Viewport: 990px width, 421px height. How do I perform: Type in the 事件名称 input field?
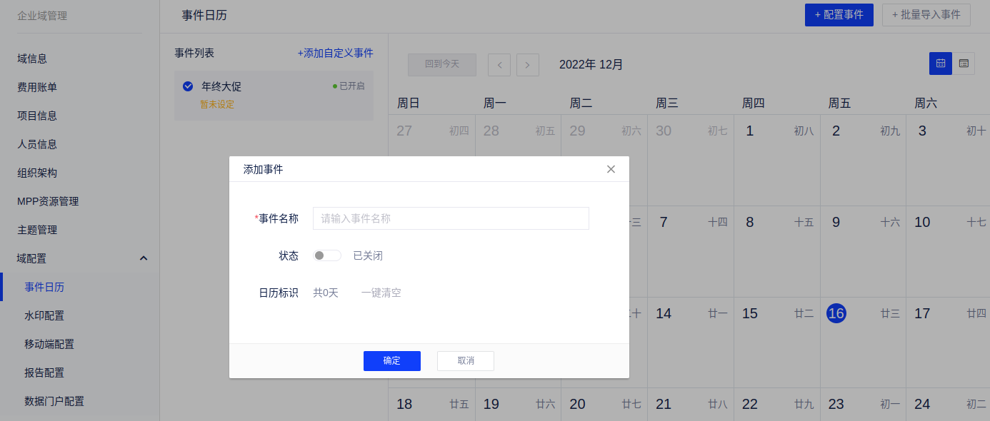point(450,218)
